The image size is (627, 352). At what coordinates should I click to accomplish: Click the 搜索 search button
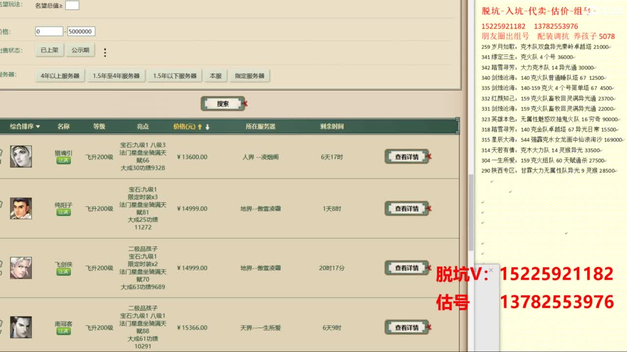(x=223, y=104)
